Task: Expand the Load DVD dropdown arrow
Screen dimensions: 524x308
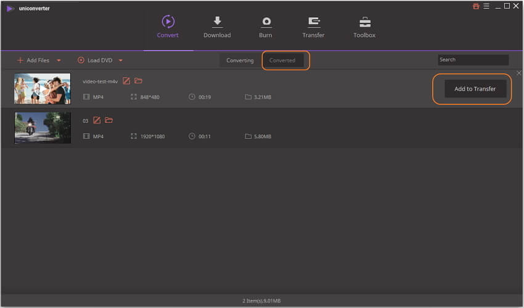Action: click(121, 60)
